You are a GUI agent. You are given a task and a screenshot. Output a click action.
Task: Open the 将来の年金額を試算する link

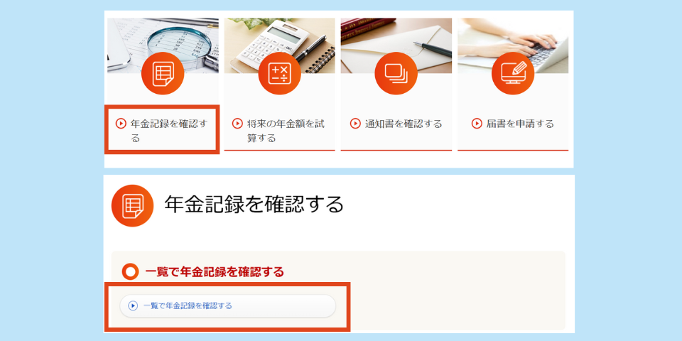click(279, 131)
